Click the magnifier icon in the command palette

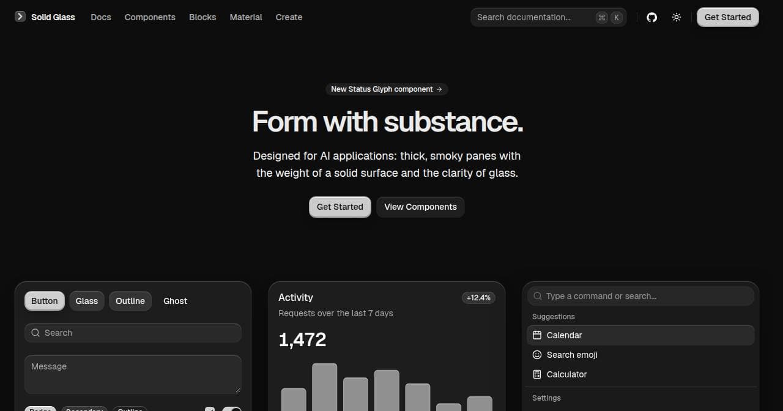[538, 296]
